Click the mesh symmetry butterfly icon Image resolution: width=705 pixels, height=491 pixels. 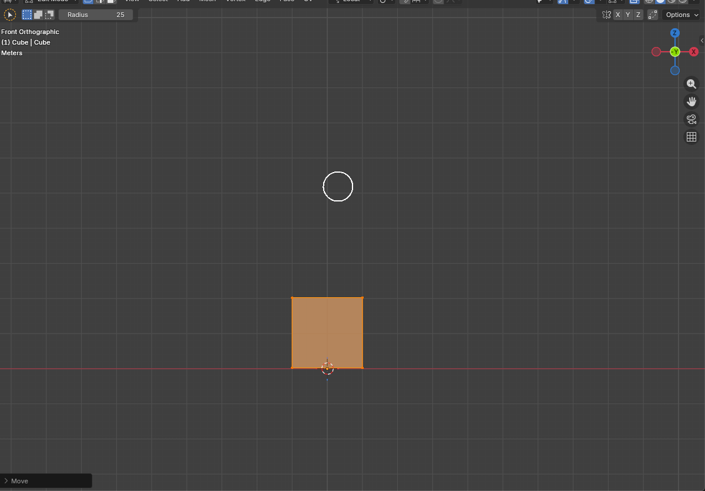[607, 15]
